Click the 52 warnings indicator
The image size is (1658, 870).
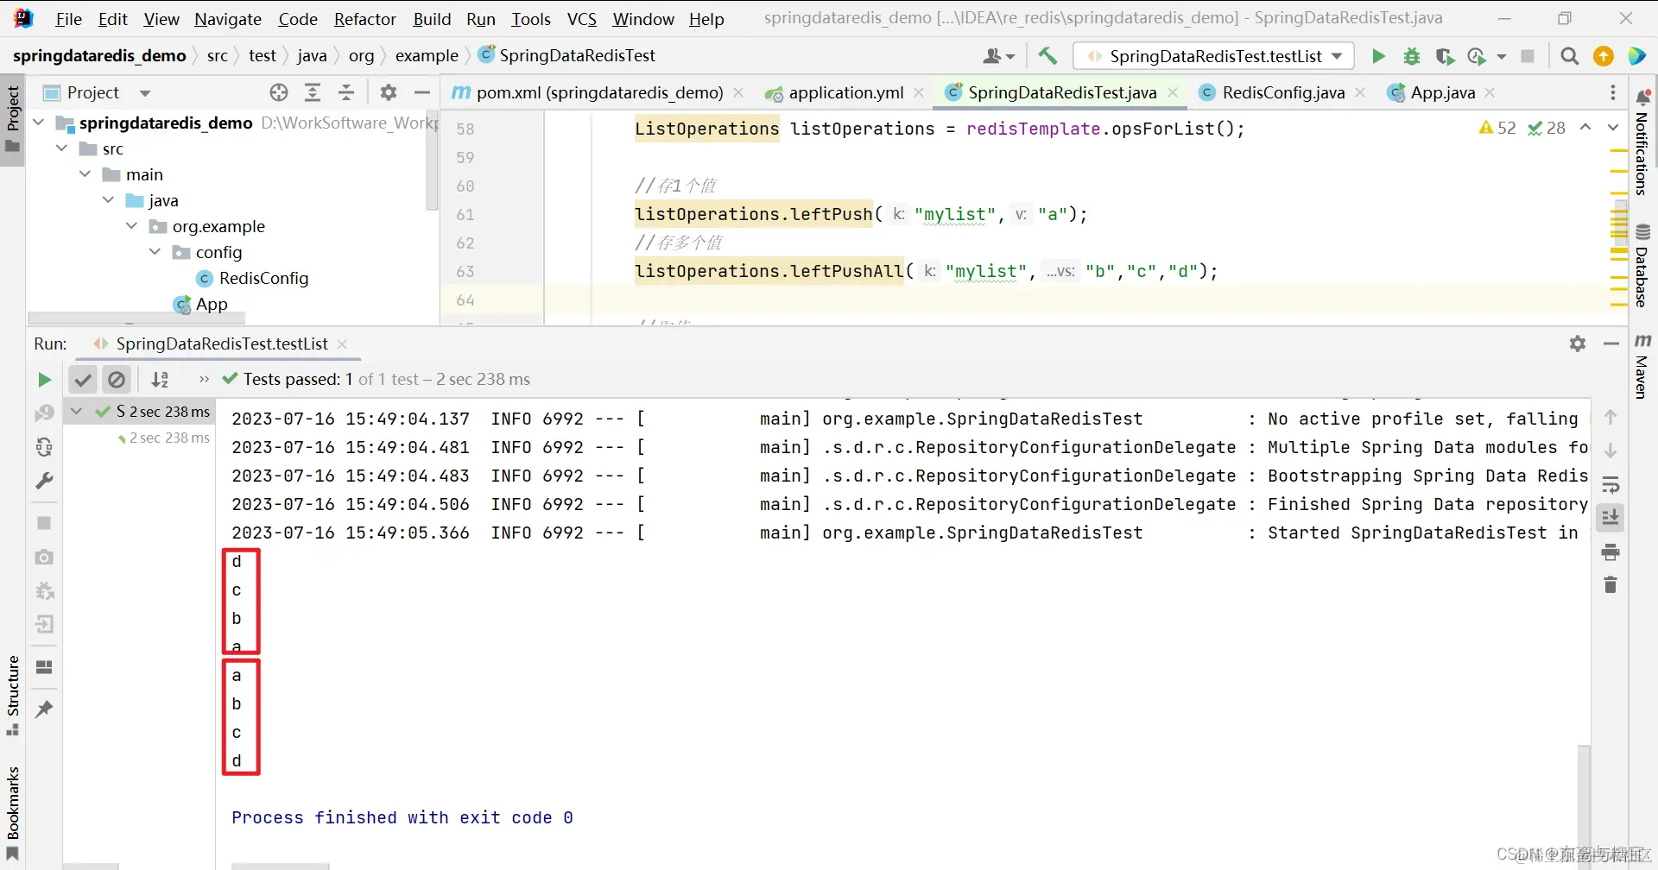tap(1497, 128)
